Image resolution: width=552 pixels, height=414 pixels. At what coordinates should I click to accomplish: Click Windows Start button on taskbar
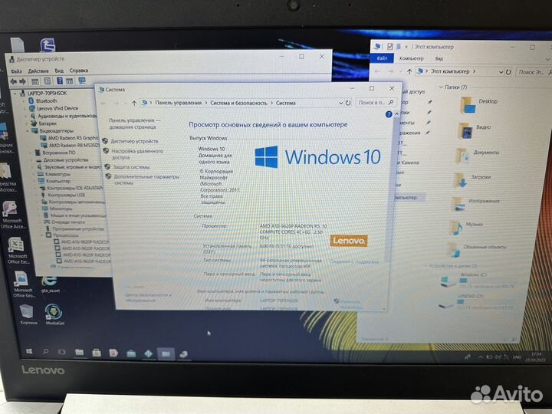tap(30, 352)
